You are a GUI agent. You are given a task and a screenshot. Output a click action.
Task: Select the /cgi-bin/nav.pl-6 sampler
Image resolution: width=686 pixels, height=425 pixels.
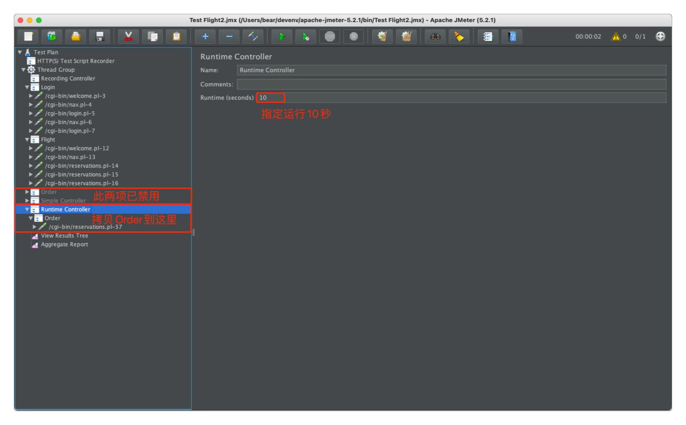point(68,122)
